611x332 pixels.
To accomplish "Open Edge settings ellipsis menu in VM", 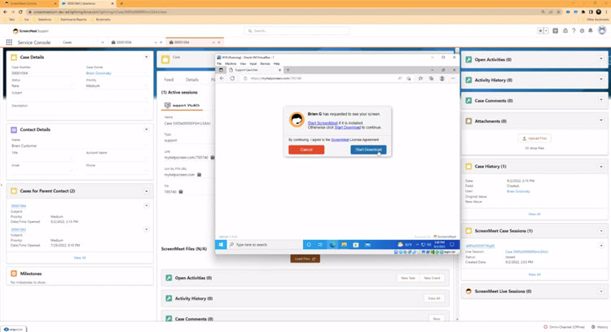I will [x=453, y=78].
